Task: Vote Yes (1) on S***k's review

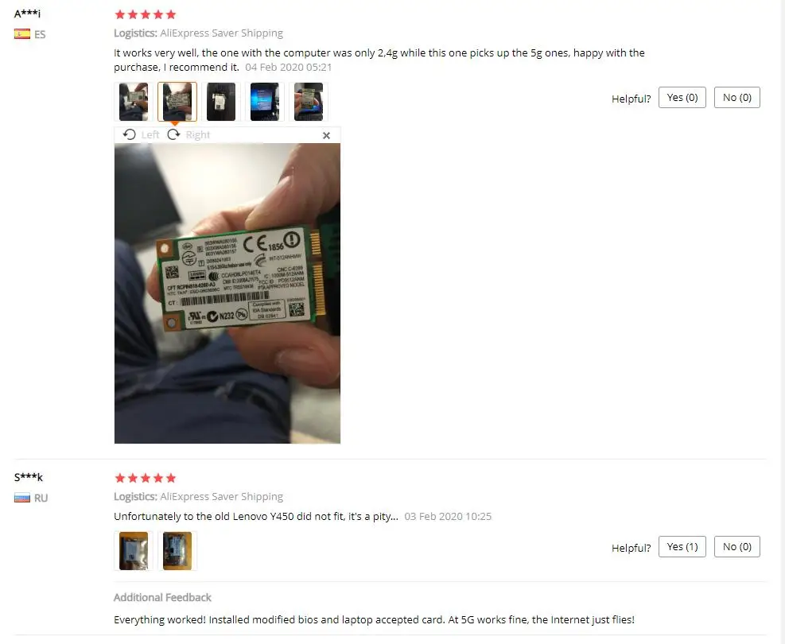Action: pyautogui.click(x=682, y=546)
